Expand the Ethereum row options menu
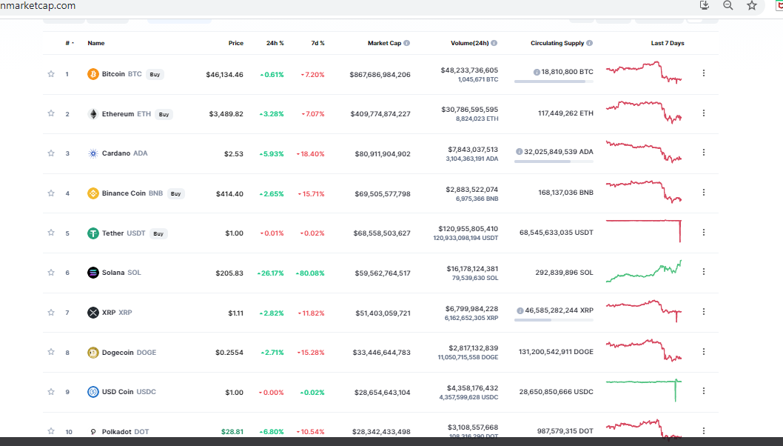 click(x=704, y=113)
